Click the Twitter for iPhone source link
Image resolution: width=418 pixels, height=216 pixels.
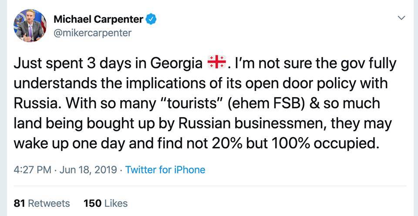165,169
